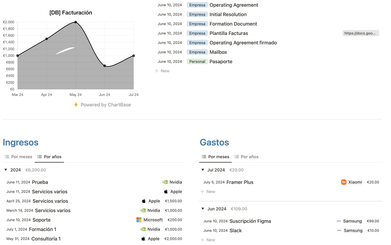The image size is (391, 245).
Task: Click the Jun 24 chart data point
Action: [x=105, y=66]
